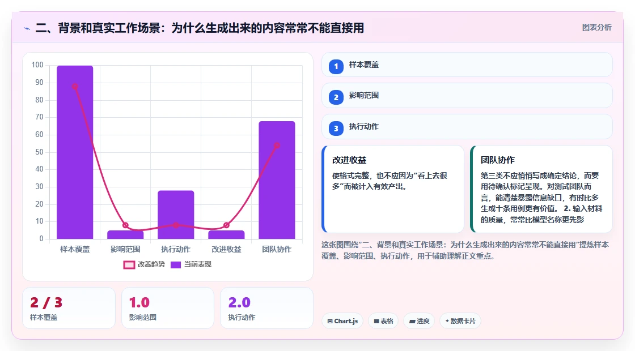This screenshot has height=351, width=635.
Task: Open the 改进收益 card
Action: [393, 189]
